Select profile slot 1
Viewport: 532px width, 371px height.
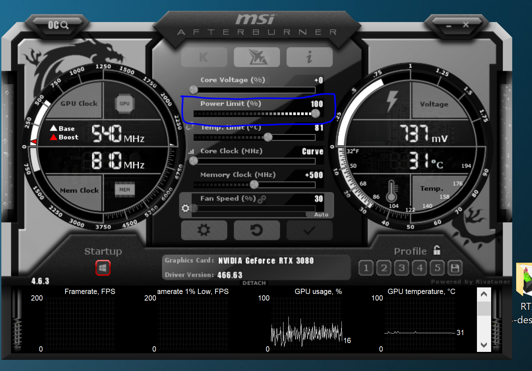(366, 268)
